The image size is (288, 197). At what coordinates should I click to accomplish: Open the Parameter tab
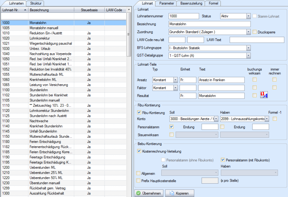coord(166,3)
